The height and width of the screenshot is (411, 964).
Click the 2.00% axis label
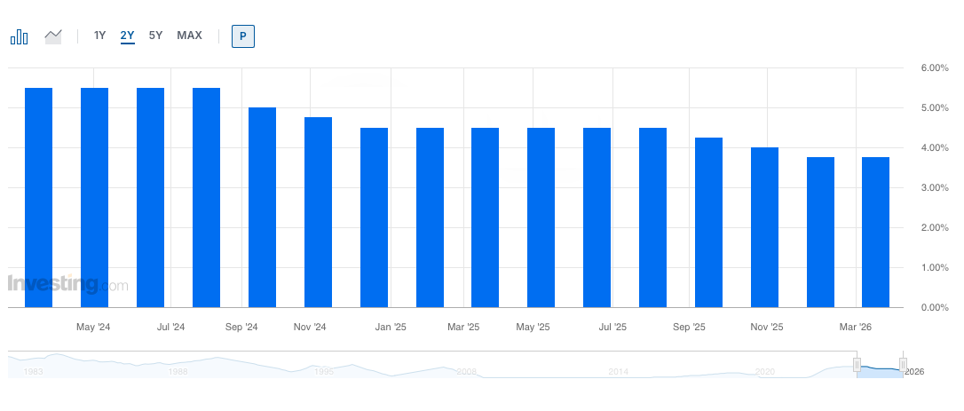pos(935,227)
